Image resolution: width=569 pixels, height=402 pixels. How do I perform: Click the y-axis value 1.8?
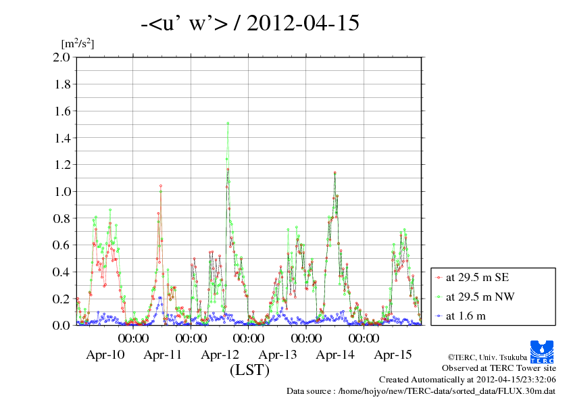[61, 84]
